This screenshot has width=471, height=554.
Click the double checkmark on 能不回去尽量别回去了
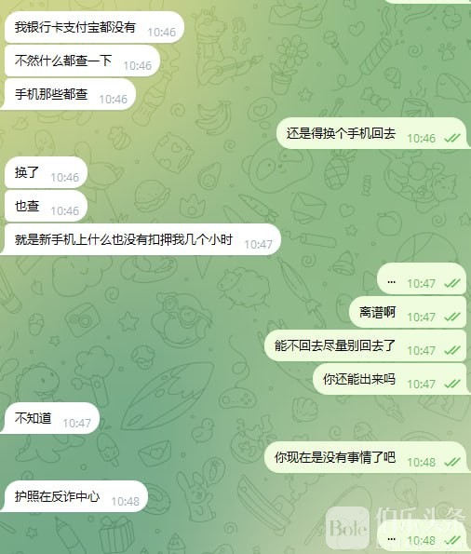(452, 350)
